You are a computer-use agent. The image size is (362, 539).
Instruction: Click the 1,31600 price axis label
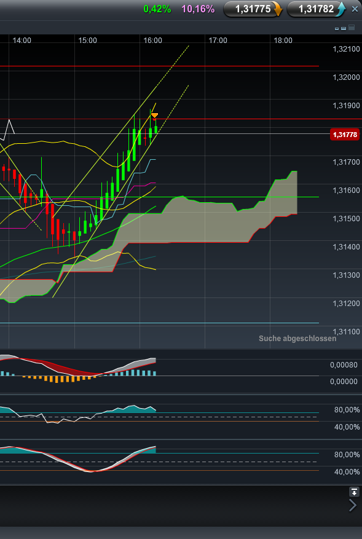coord(346,190)
